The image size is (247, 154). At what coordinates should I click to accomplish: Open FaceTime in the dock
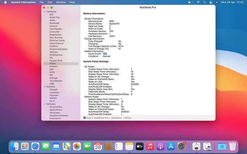[87, 147]
